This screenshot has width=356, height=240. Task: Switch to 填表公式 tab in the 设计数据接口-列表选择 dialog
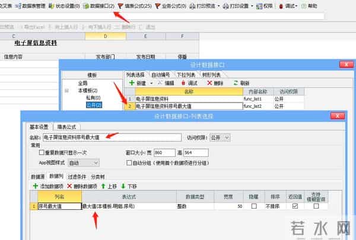(66, 127)
